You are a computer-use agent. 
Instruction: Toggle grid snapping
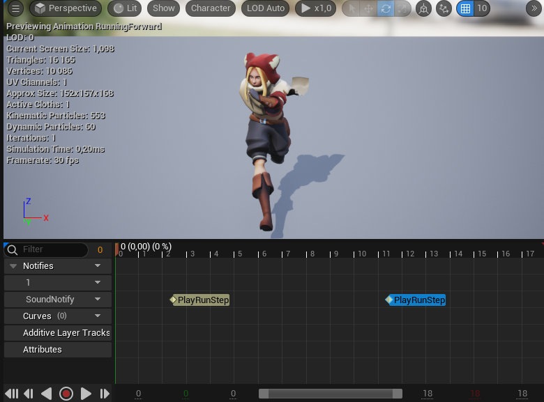[x=465, y=8]
